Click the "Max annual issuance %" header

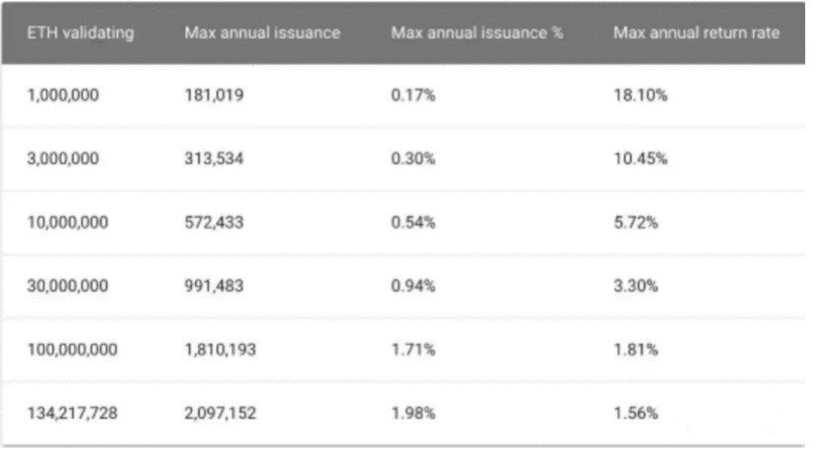pyautogui.click(x=476, y=33)
